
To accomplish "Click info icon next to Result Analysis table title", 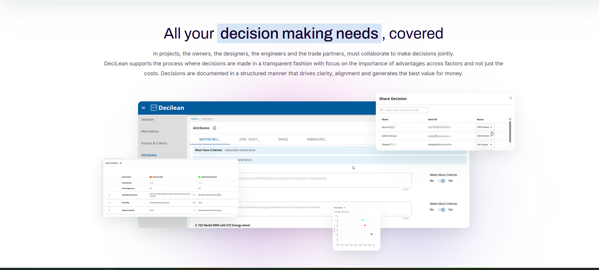I will pyautogui.click(x=121, y=163).
